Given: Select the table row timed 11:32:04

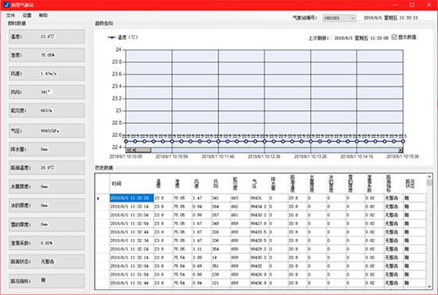Looking at the screenshot, I should point(261,266).
